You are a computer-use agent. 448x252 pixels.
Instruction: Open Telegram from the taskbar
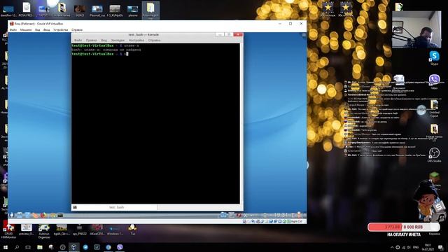85,247
